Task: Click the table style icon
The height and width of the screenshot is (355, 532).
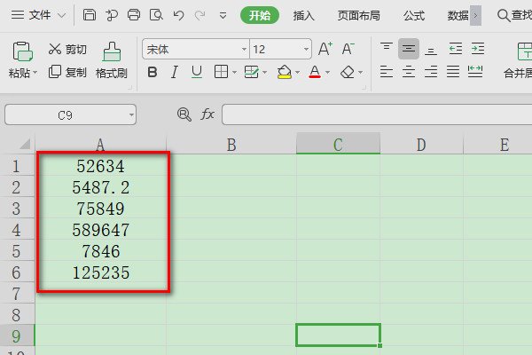Action: (252, 72)
